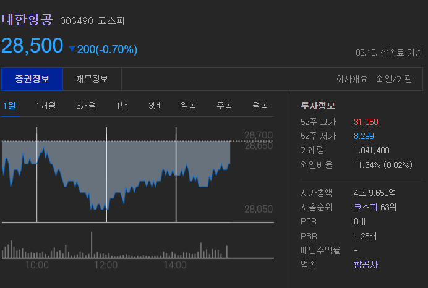The image size is (428, 288).
Task: Switch chart to 3개월 period
Action: tap(86, 106)
